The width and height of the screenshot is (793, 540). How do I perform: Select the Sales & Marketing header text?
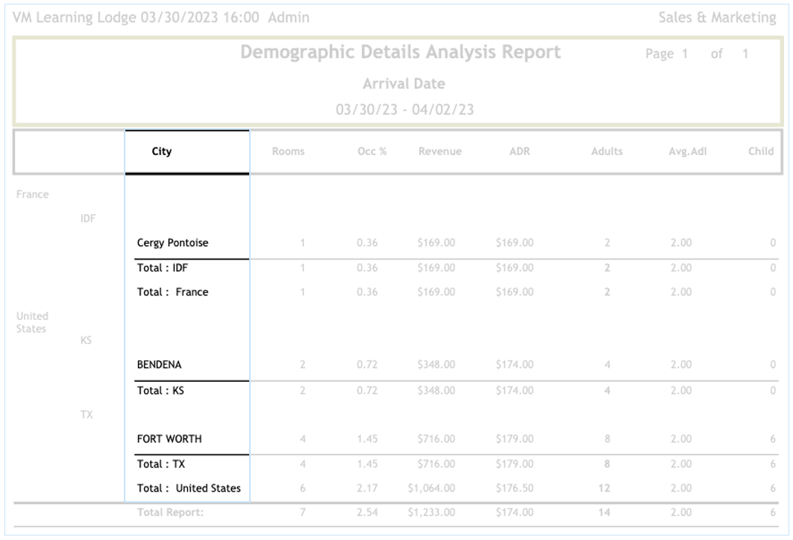click(x=716, y=17)
